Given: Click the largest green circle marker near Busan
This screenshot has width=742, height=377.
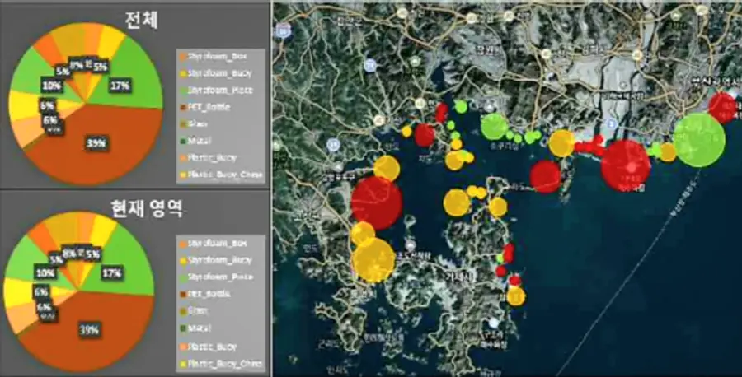Looking at the screenshot, I should pos(699,140).
